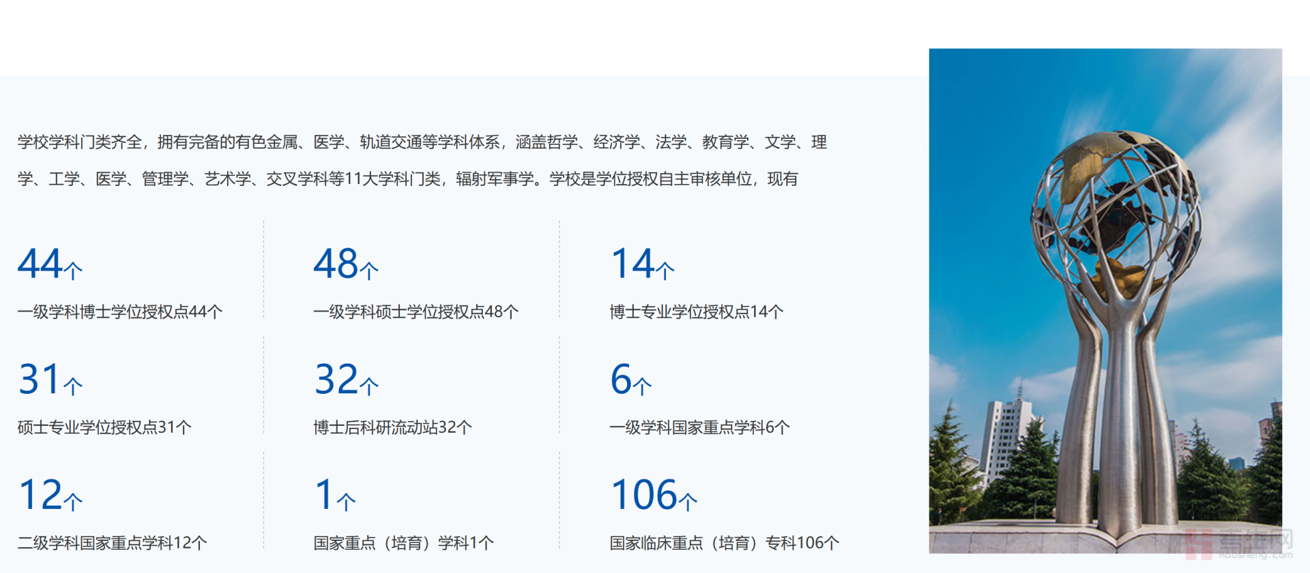Click the large blue 44个 statistic
This screenshot has height=573, width=1310.
point(50,264)
